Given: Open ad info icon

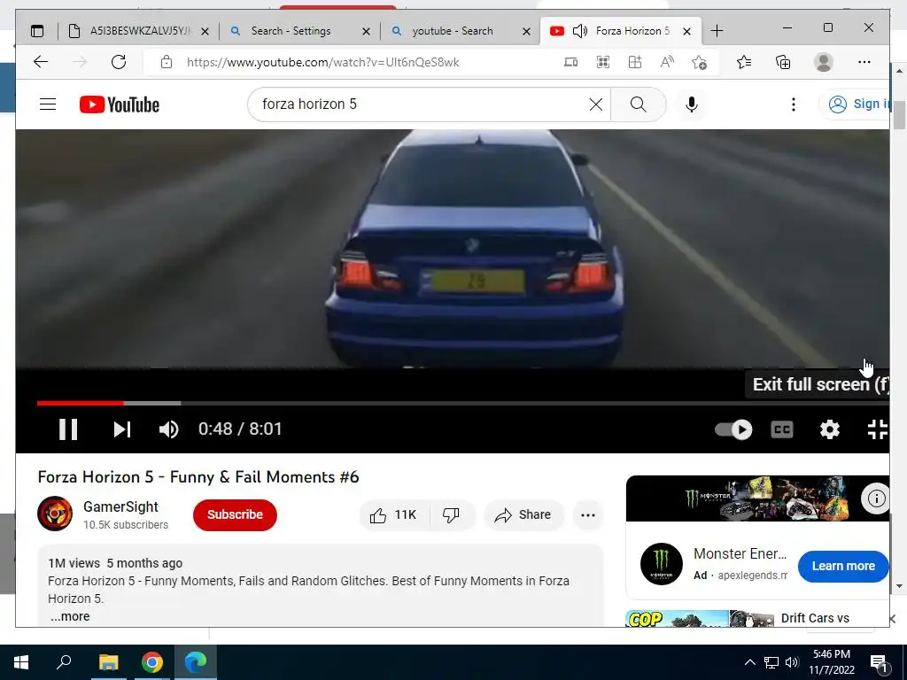Looking at the screenshot, I should click(x=876, y=498).
